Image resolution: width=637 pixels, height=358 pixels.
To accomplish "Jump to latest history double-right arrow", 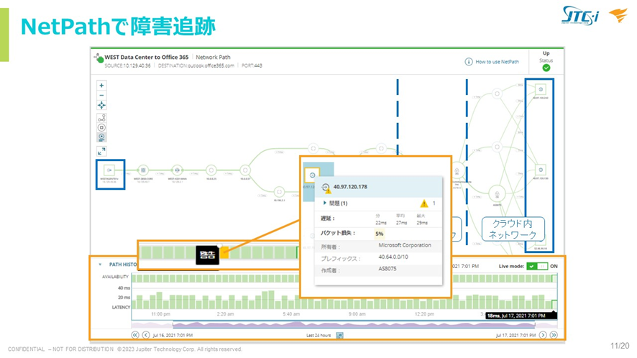I will (x=554, y=335).
